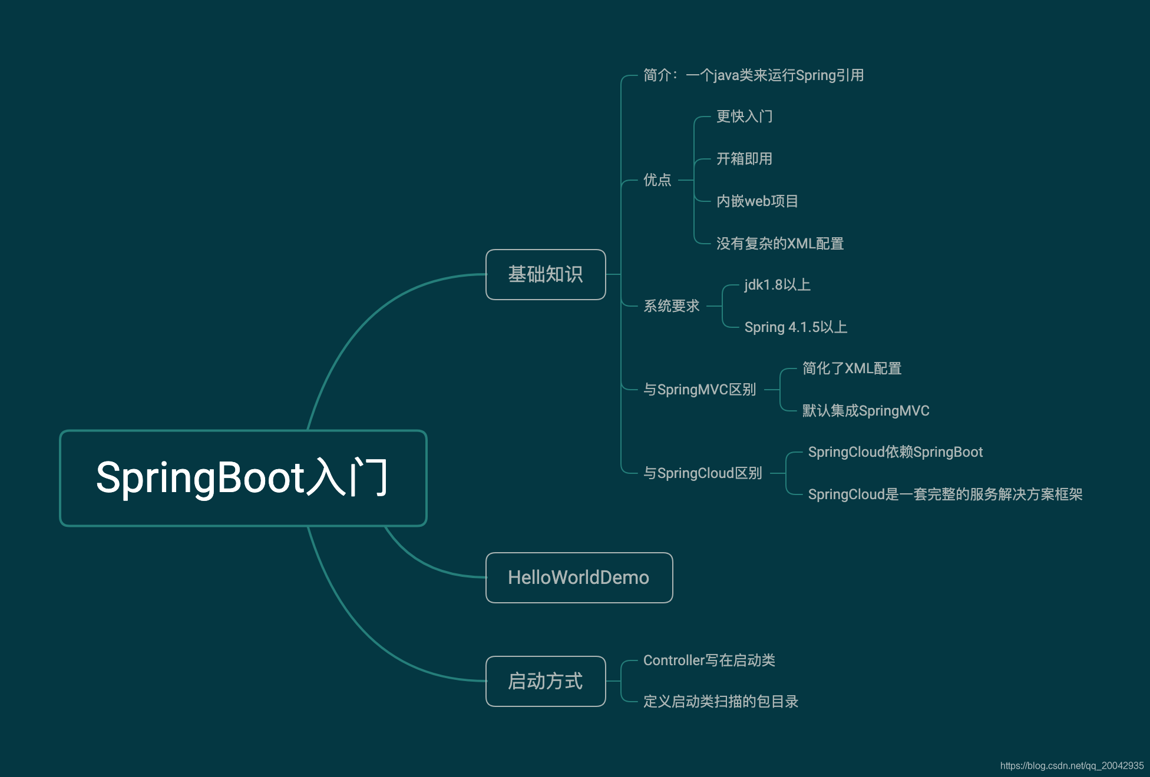The height and width of the screenshot is (777, 1150).
Task: Select the 与SpringCloud区别 subtopic
Action: (x=703, y=473)
